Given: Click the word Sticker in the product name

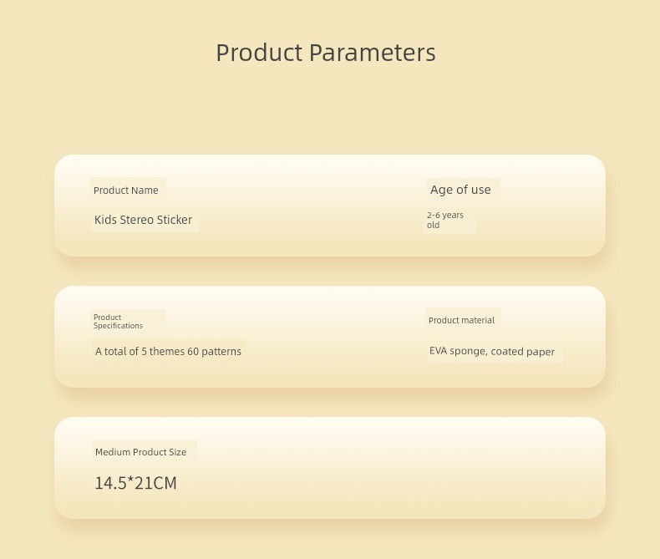Looking at the screenshot, I should click(x=175, y=220).
